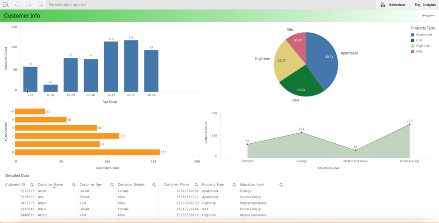439x223 pixels.
Task: Click the step back selection icon
Action: [x=17, y=5]
